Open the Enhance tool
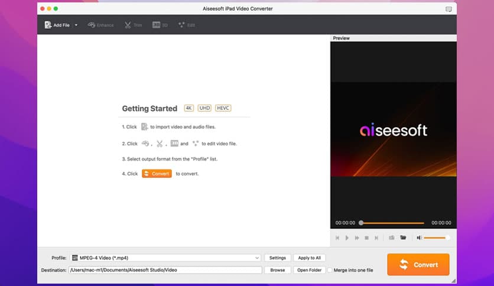The height and width of the screenshot is (286, 494). 100,25
